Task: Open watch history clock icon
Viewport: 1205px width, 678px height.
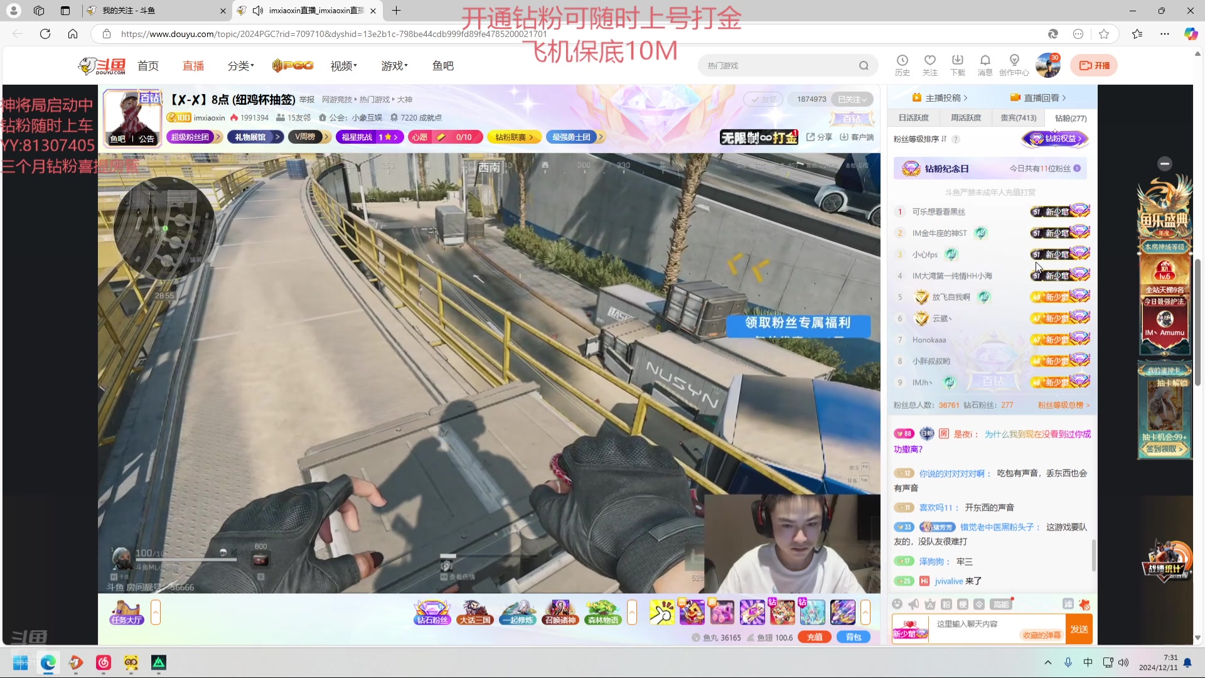Action: pyautogui.click(x=902, y=61)
